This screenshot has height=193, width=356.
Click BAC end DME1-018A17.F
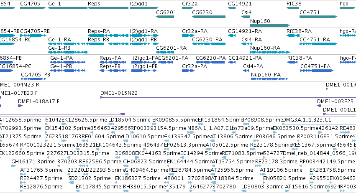(x=20, y=106)
